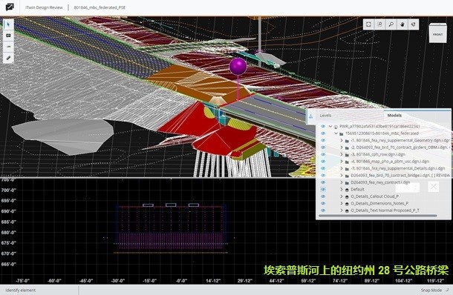Click the Snap Mode icon in status bar

click(447, 290)
